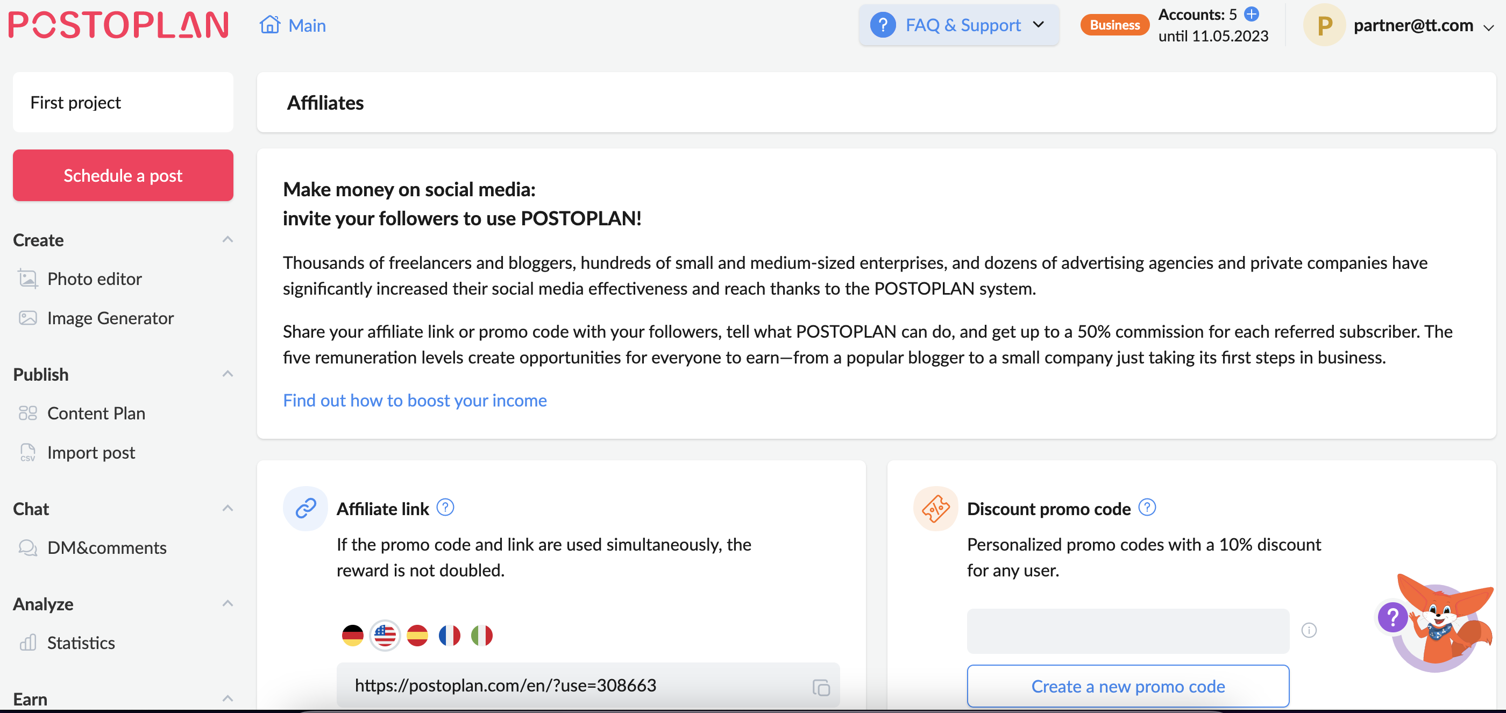1506x713 pixels.
Task: Click the 'until 11.05.2023' subscription date
Action: click(x=1213, y=36)
